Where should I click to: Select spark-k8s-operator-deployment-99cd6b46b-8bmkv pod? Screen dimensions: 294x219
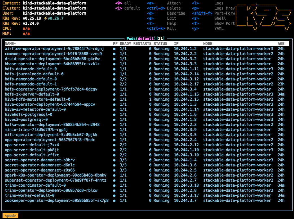click(147, 175)
